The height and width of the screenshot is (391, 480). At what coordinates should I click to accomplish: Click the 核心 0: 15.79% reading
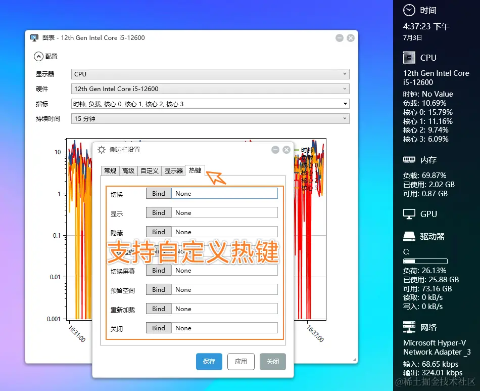[x=428, y=112]
